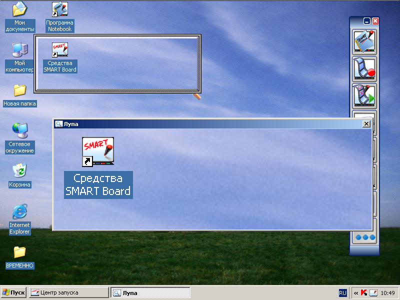Open the Мои документы desktop folder
The width and height of the screenshot is (400, 300).
(x=19, y=17)
